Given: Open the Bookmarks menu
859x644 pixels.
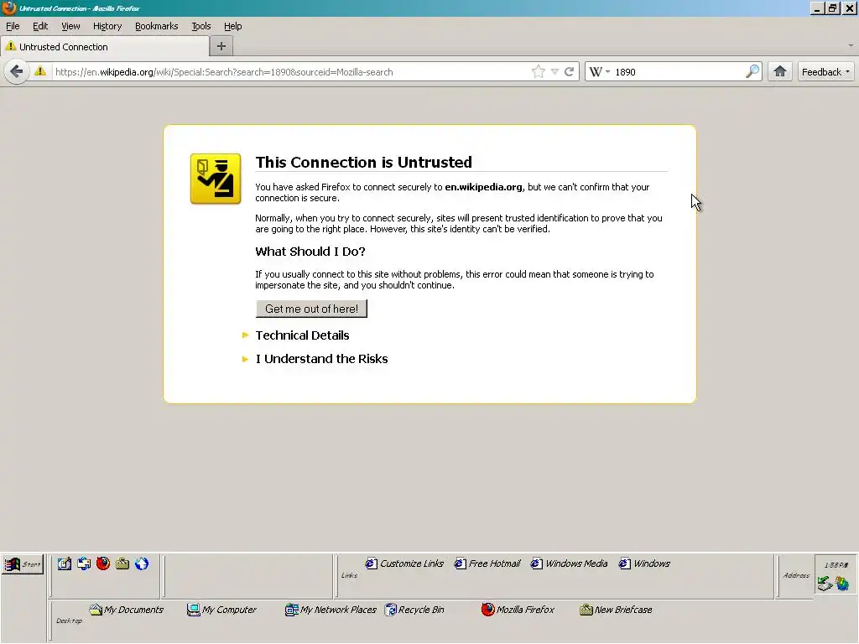Looking at the screenshot, I should (157, 26).
